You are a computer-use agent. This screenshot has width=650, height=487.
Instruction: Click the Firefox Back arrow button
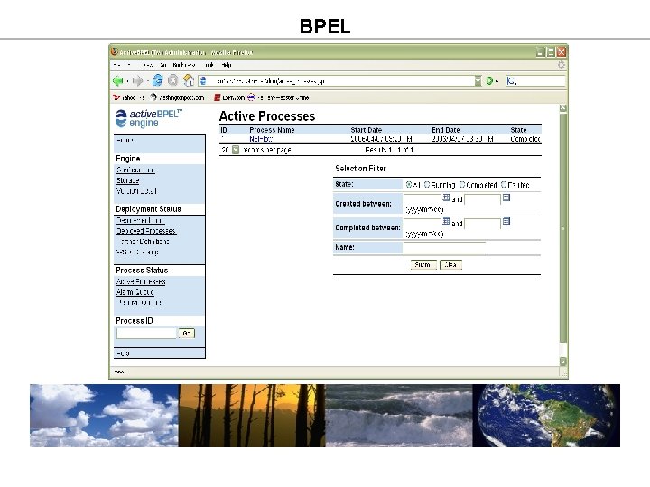point(118,81)
